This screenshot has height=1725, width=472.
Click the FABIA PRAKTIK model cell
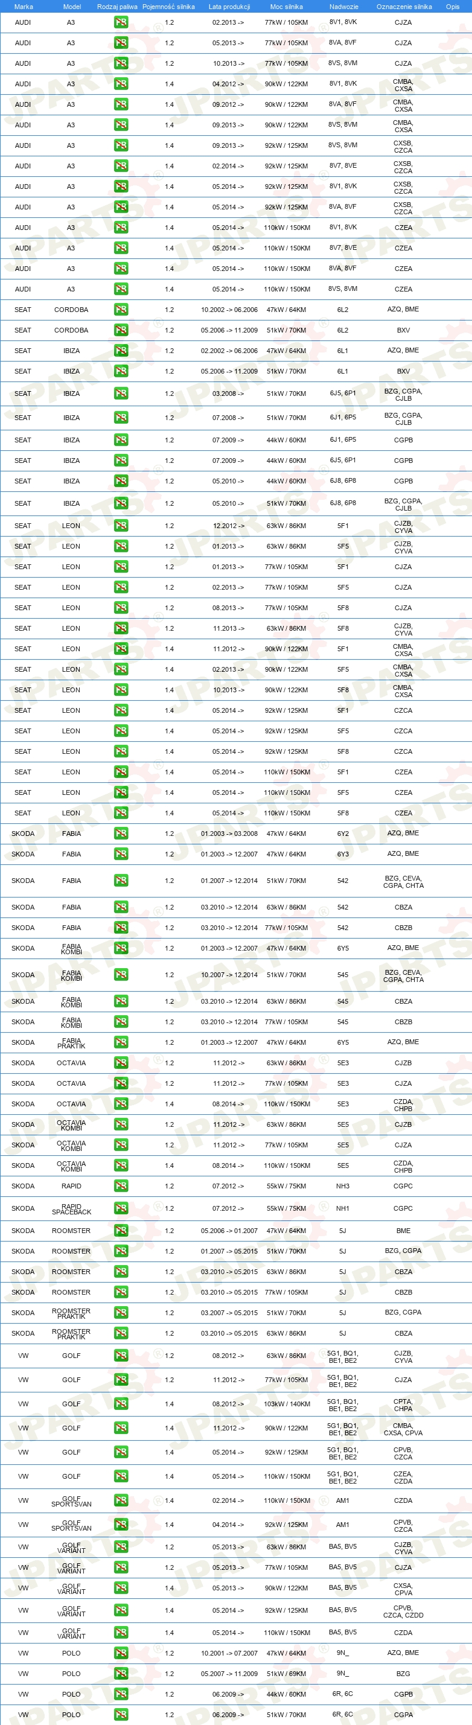pyautogui.click(x=72, y=1044)
